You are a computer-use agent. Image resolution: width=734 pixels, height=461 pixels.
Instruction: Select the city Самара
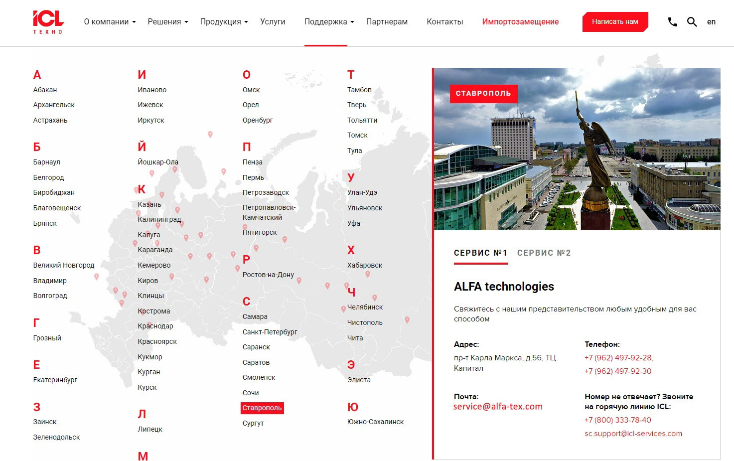click(x=255, y=317)
